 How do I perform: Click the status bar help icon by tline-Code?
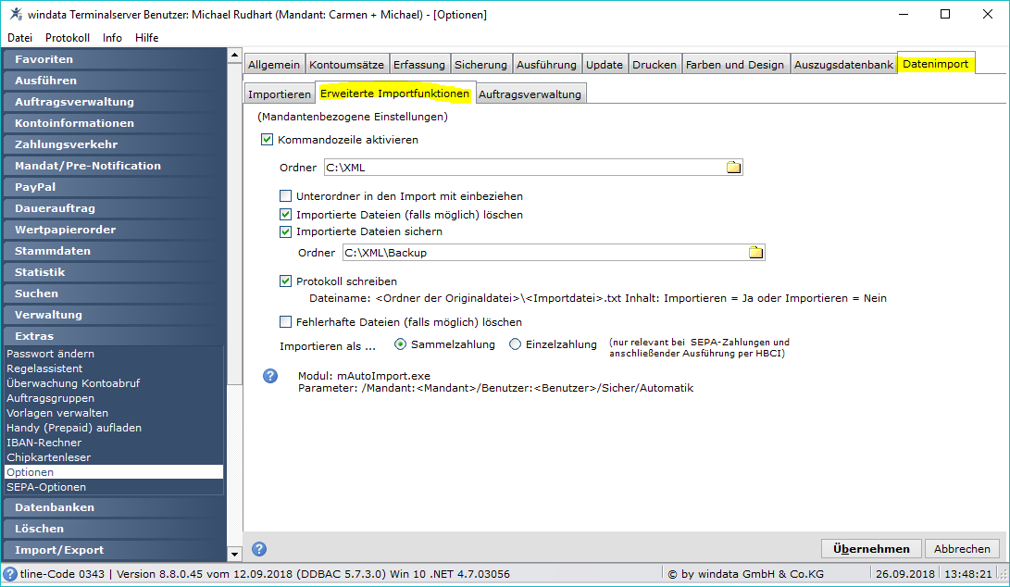9,573
